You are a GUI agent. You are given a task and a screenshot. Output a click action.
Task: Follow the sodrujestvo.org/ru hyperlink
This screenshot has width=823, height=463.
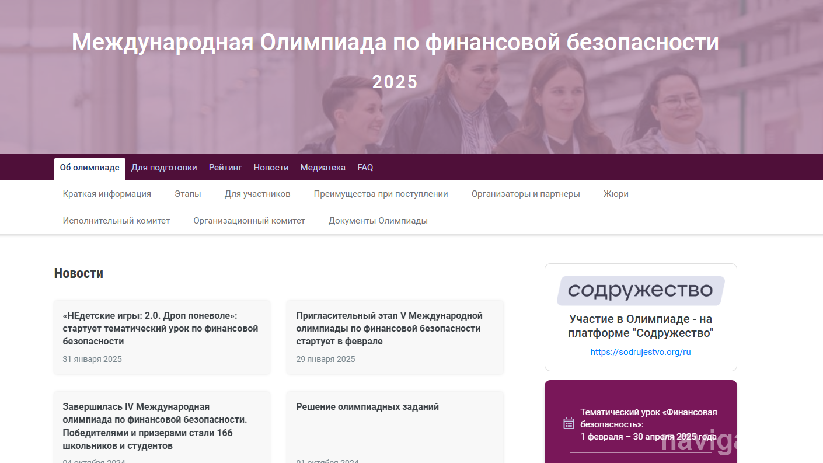pos(640,353)
